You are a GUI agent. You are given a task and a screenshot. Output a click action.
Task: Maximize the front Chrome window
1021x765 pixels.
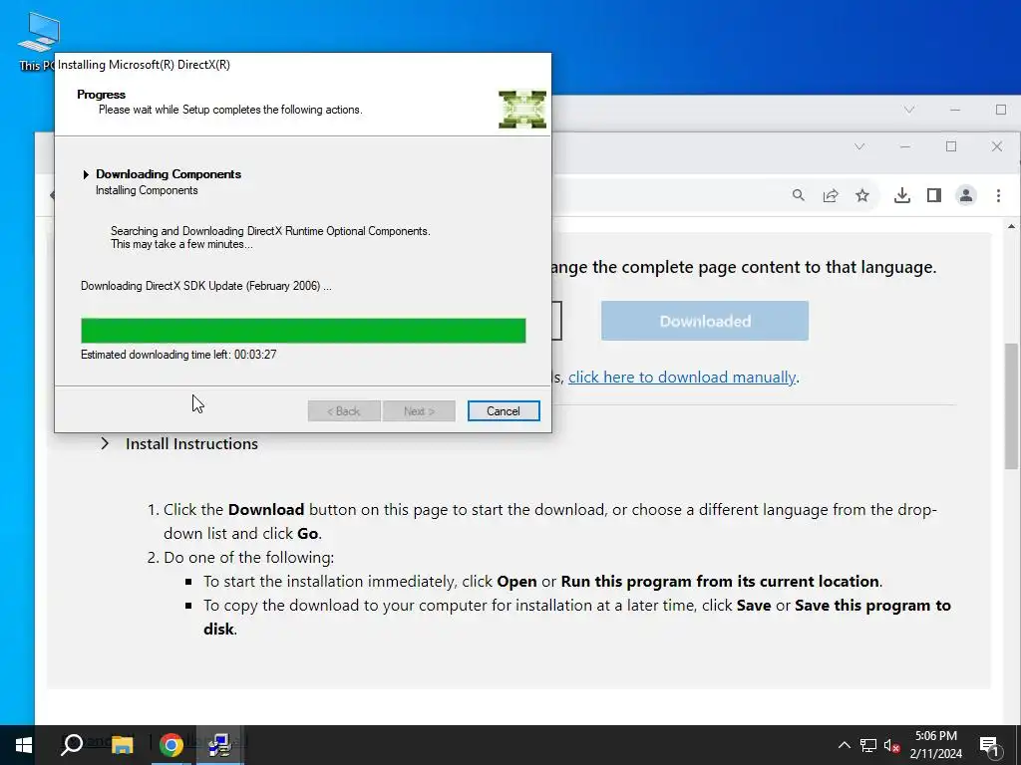coord(951,147)
